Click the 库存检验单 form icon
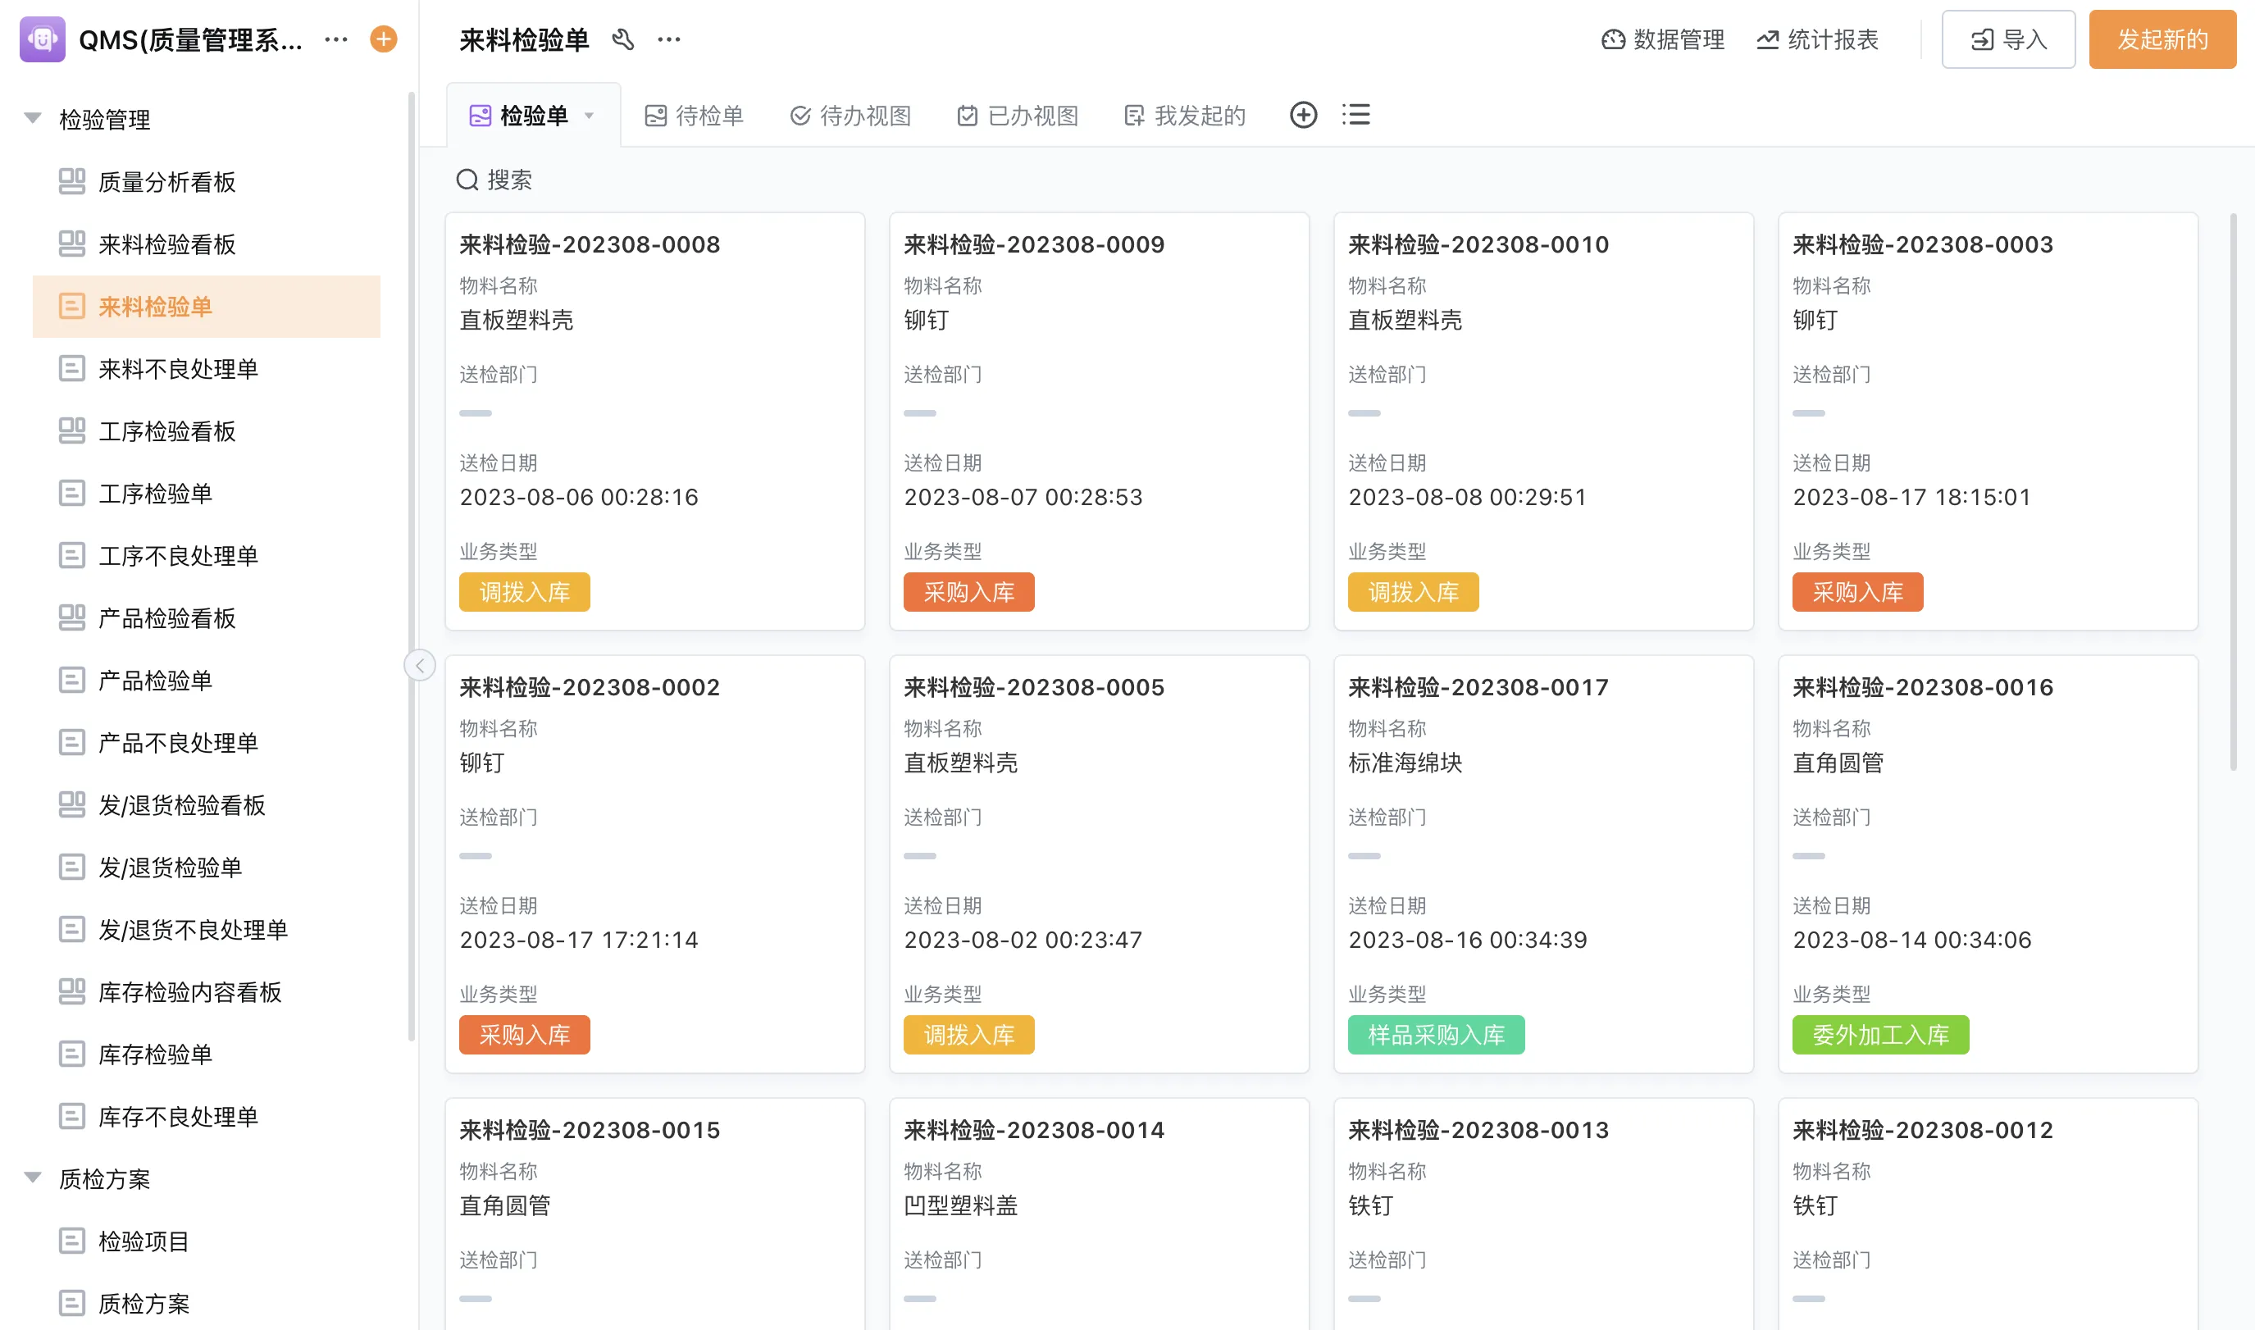Viewport: 2255px width, 1330px height. [71, 1054]
